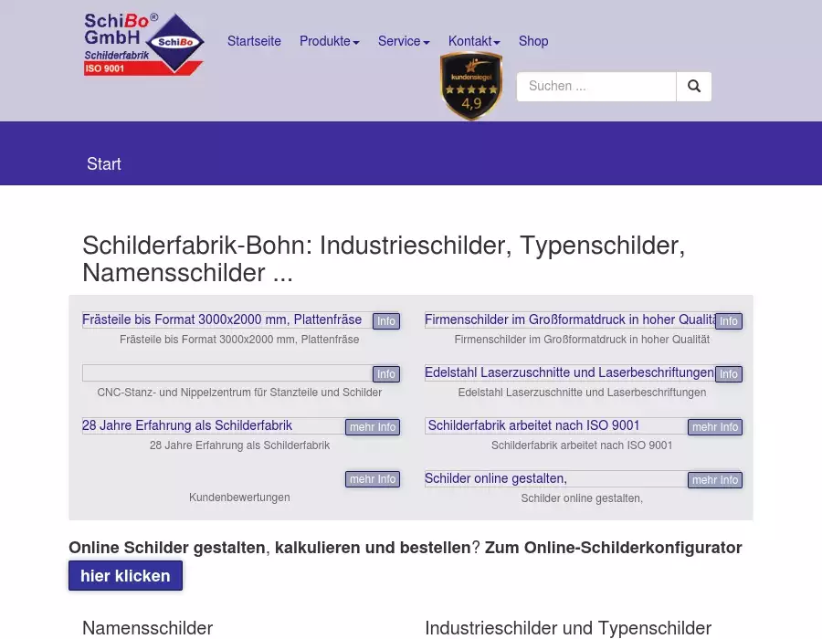Open the Schilderfabrik arbeitet nach ISO 9001 link
Image resolution: width=822 pixels, height=639 pixels.
click(x=533, y=425)
